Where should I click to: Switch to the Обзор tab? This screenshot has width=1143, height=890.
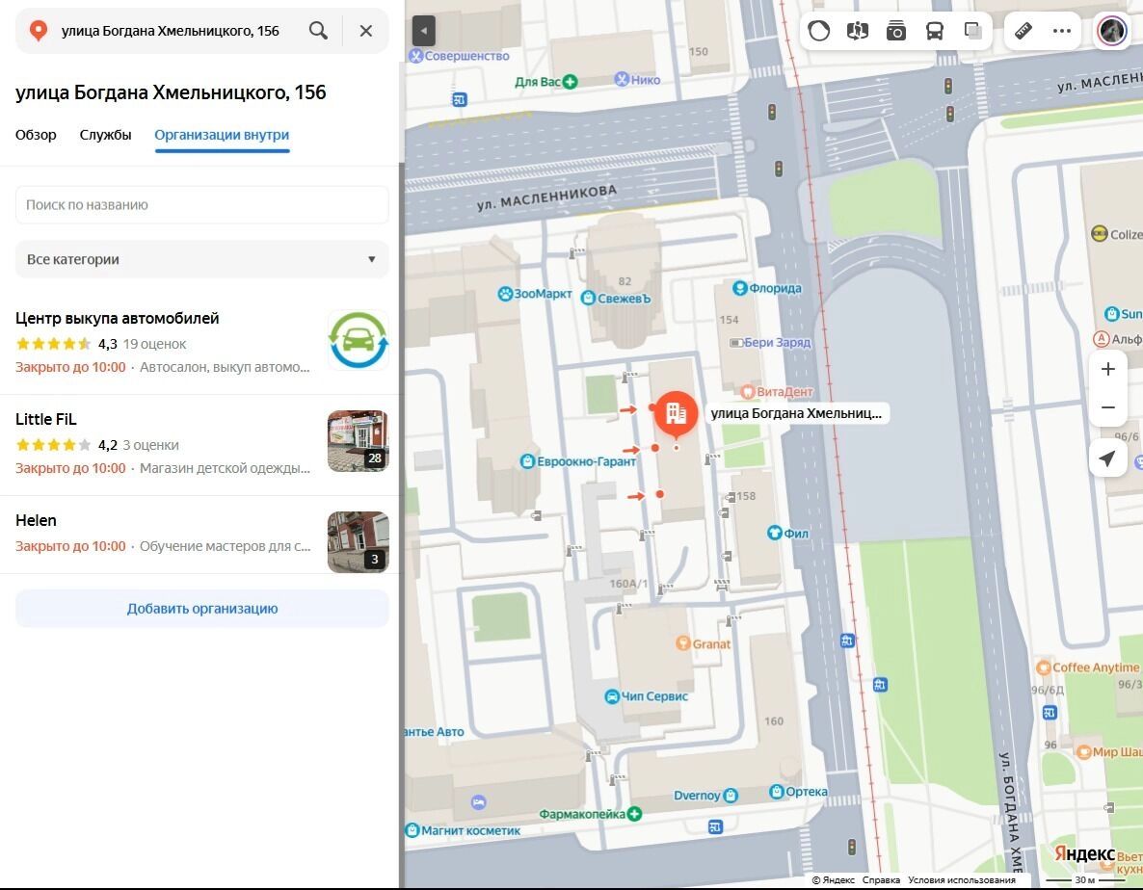(36, 135)
